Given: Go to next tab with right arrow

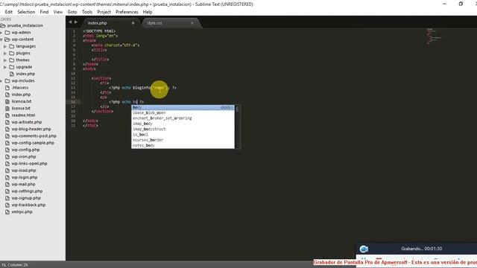Looking at the screenshot, I should click(x=76, y=22).
